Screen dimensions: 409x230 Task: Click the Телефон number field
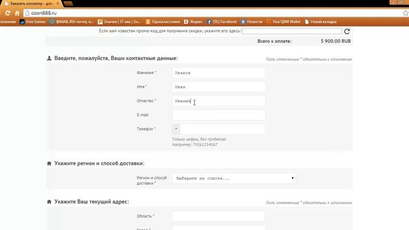click(222, 129)
